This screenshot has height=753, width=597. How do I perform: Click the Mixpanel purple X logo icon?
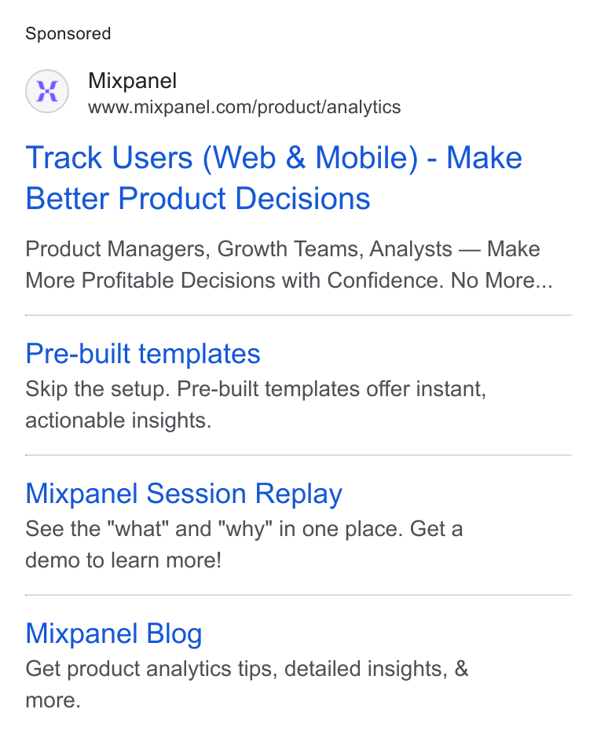tap(47, 91)
